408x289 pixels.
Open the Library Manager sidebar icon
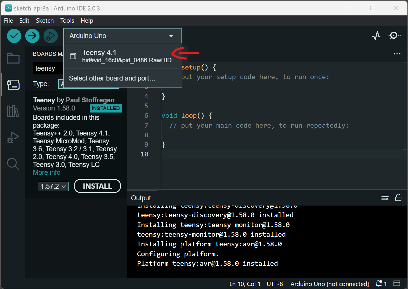(x=13, y=111)
